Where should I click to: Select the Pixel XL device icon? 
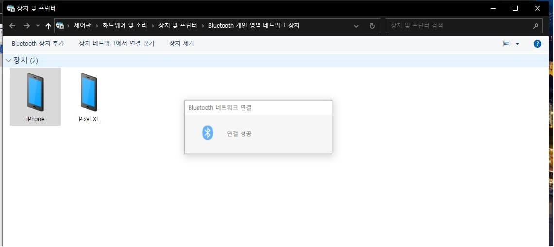click(x=88, y=92)
